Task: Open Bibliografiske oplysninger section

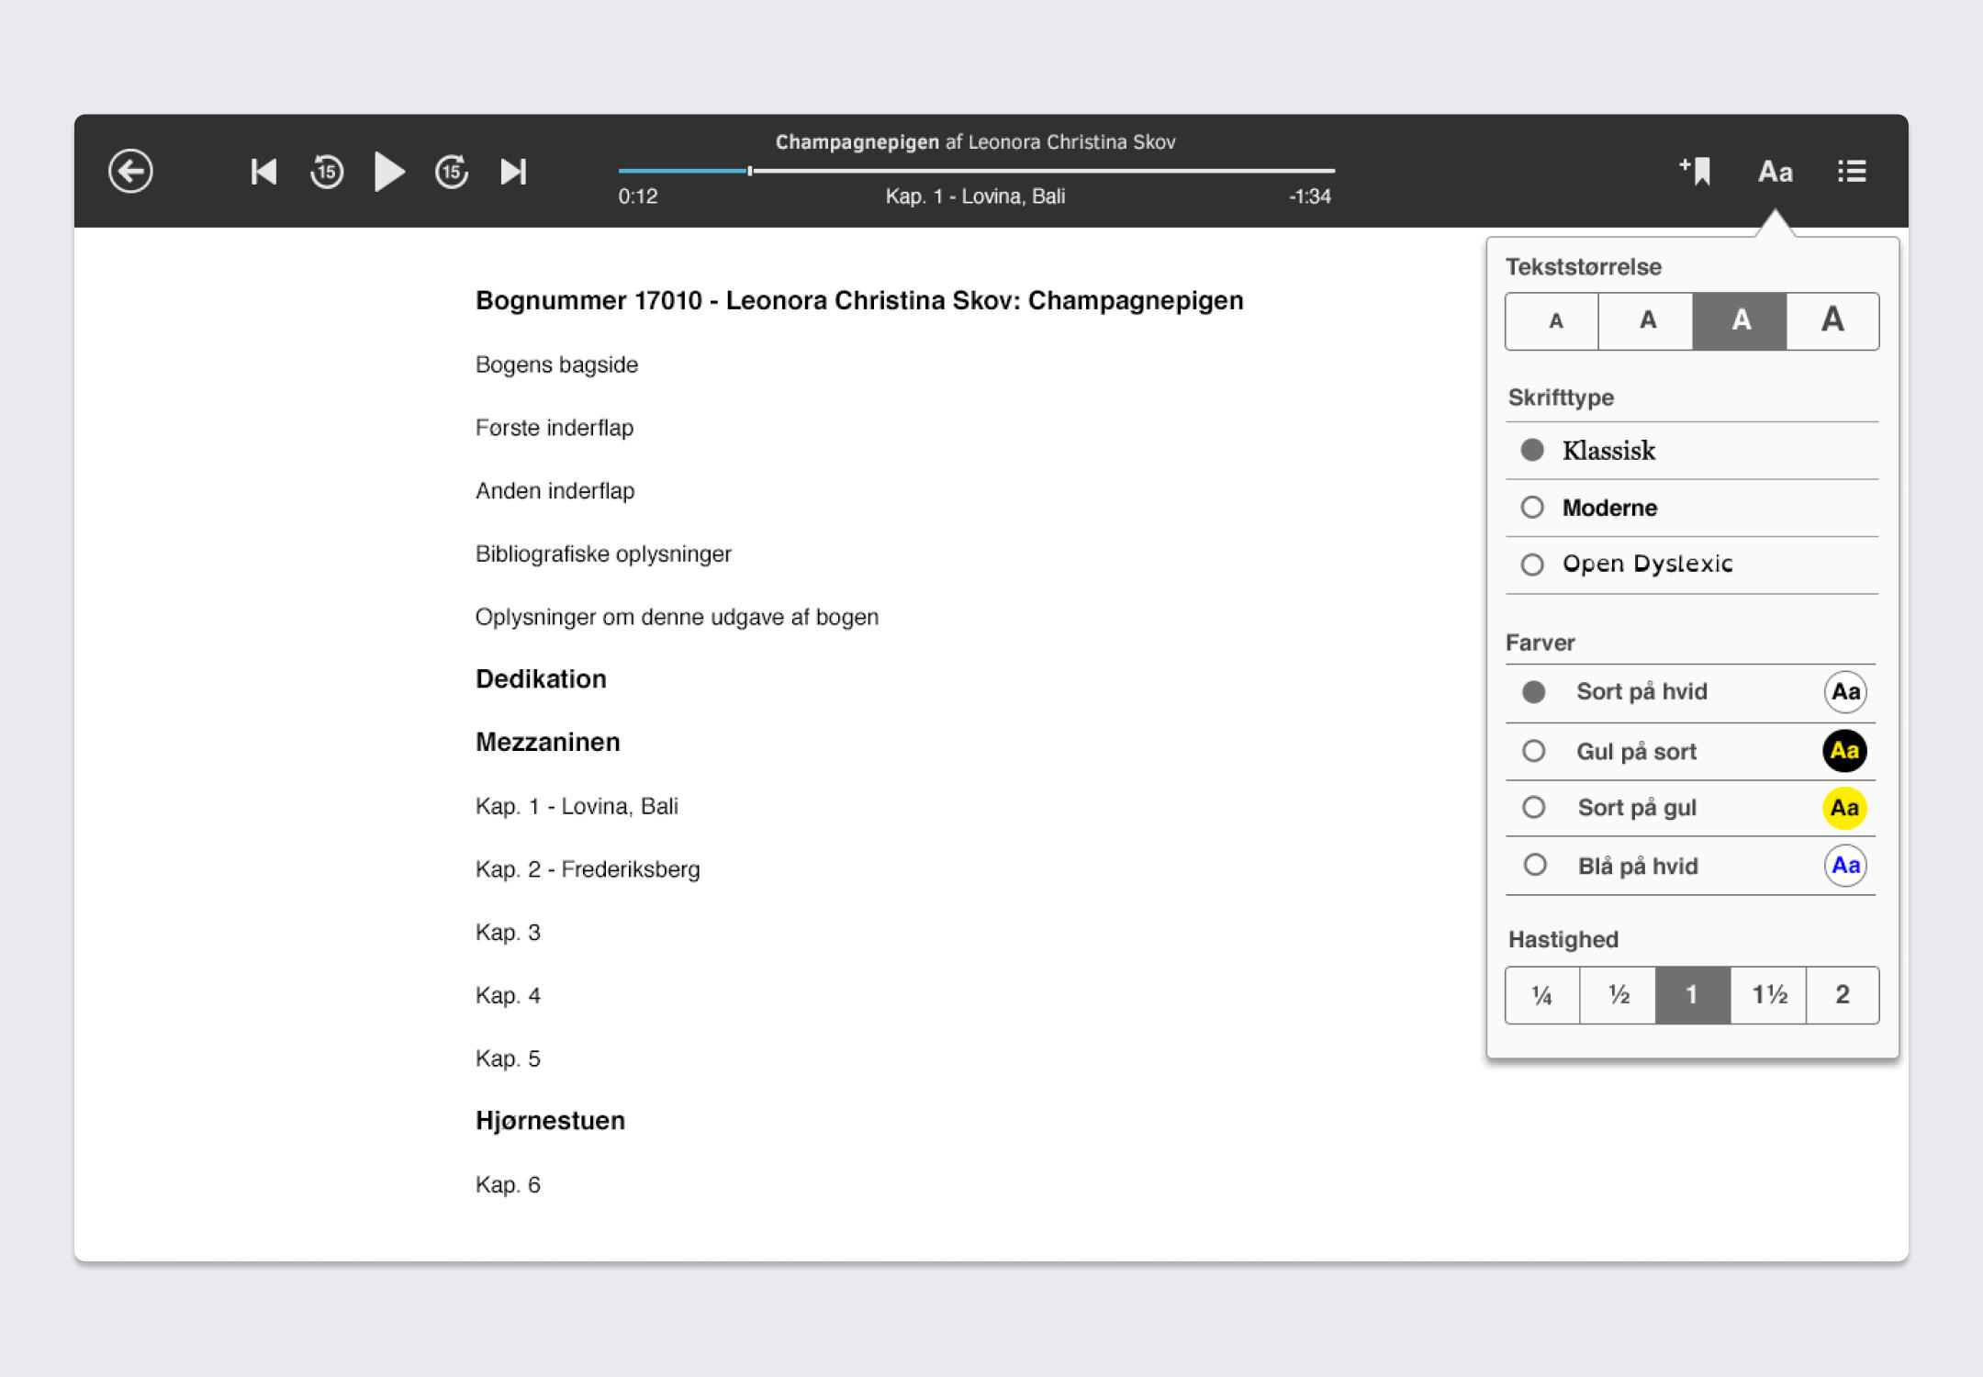Action: (603, 554)
